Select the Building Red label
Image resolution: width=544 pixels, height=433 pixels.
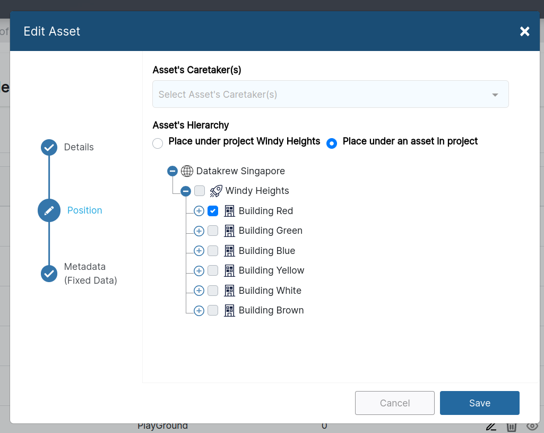[266, 211]
